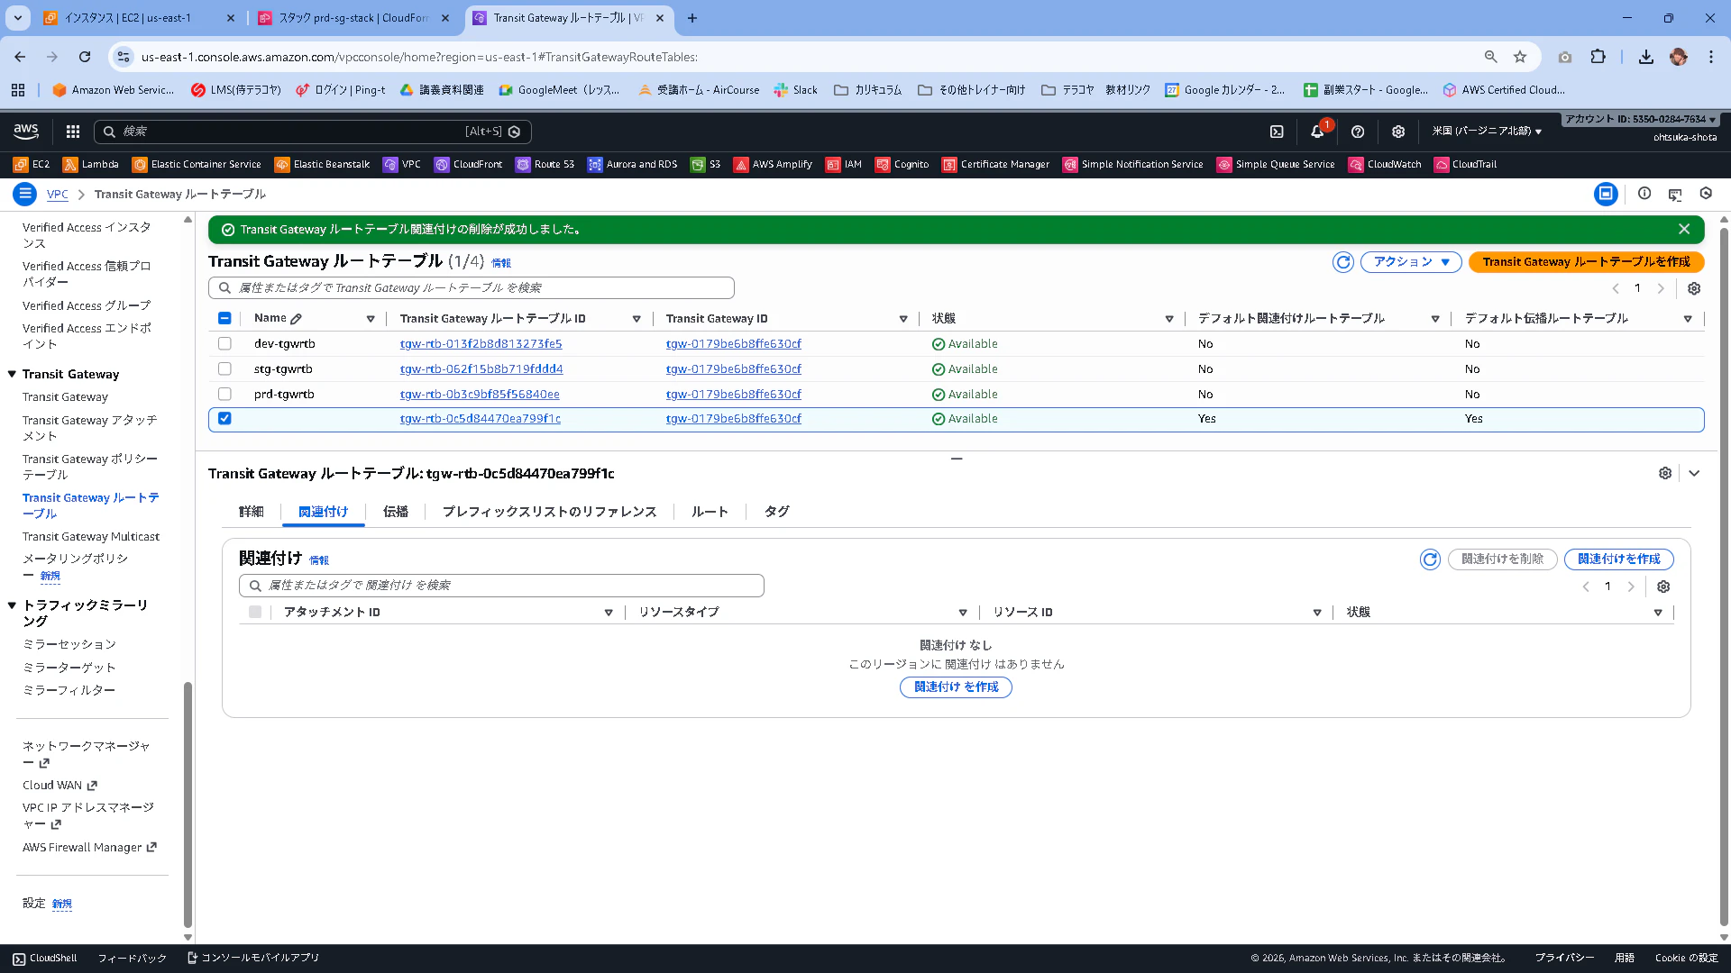The width and height of the screenshot is (1731, 973).
Task: Sort associations by リソースタイプ column
Action: [963, 613]
